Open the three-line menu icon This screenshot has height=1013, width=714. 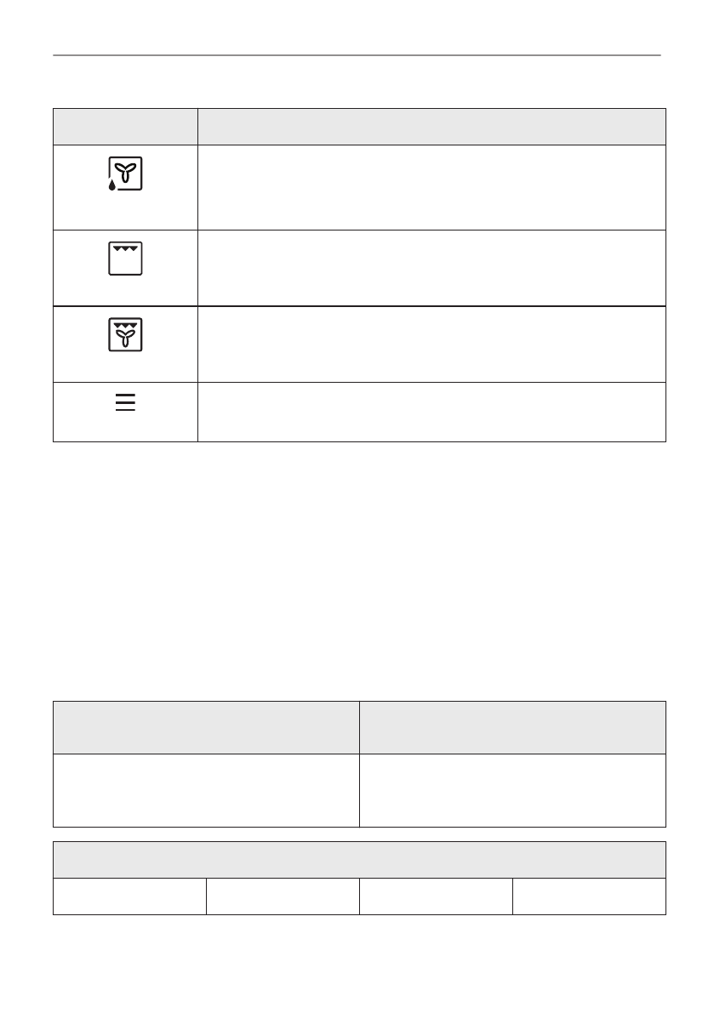click(125, 402)
